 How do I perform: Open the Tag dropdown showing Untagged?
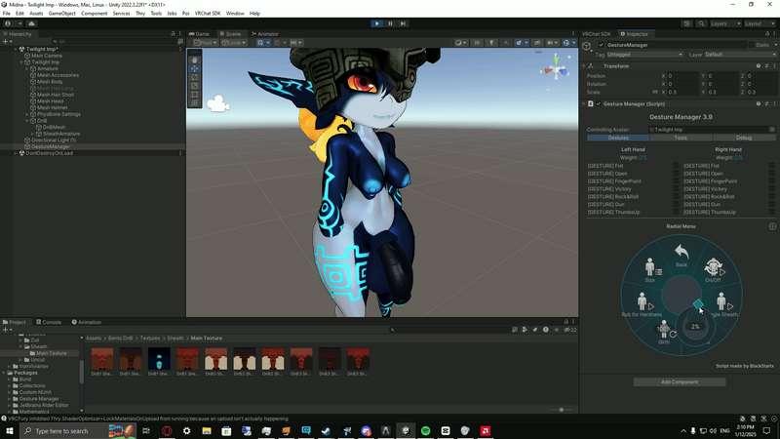pyautogui.click(x=643, y=55)
